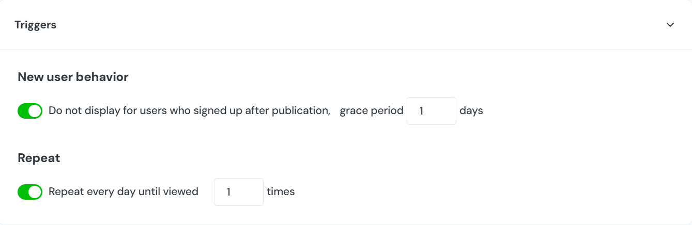Viewport: 692px width, 225px height.
Task: Click the repeat times number field
Action: [x=238, y=192]
